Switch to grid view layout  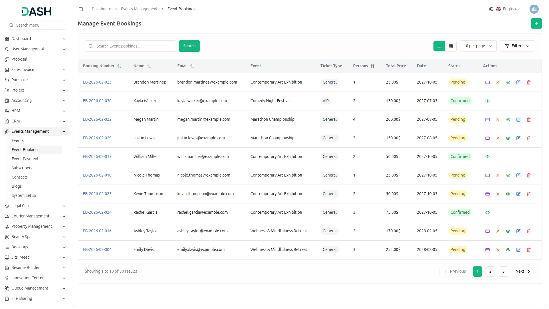(x=451, y=46)
